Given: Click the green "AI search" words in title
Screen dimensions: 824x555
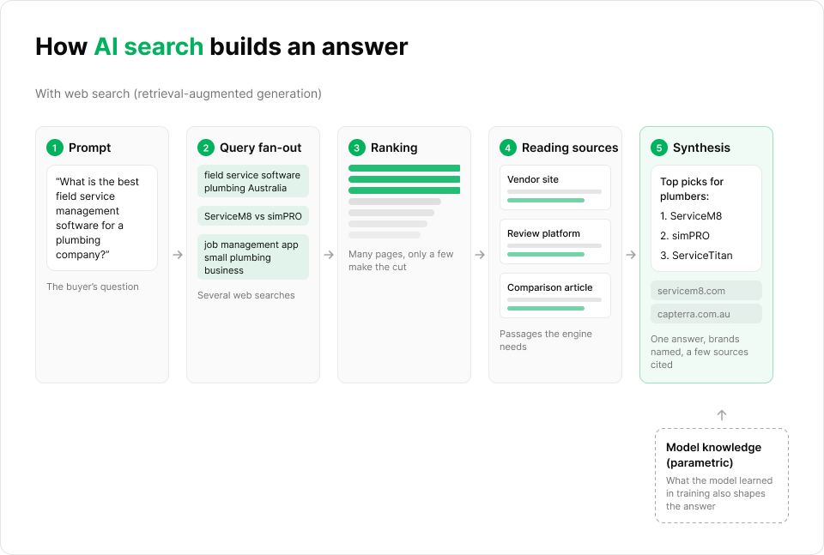Looking at the screenshot, I should coord(148,46).
